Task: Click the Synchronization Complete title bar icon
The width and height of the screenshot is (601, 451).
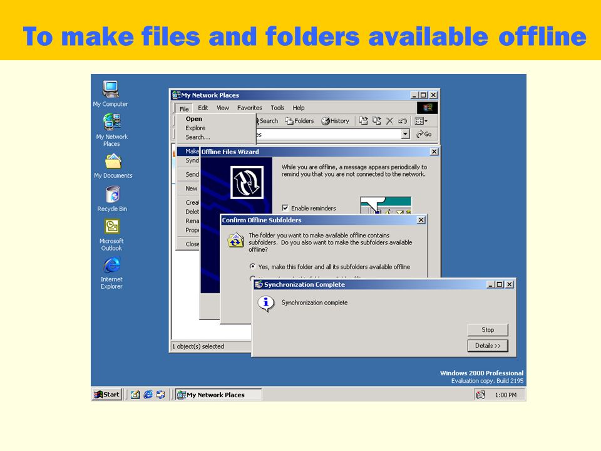Action: tap(259, 284)
